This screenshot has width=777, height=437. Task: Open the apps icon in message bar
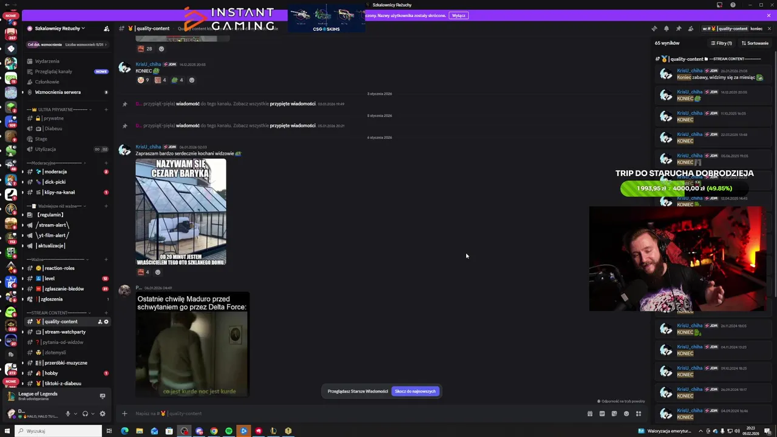(638, 414)
